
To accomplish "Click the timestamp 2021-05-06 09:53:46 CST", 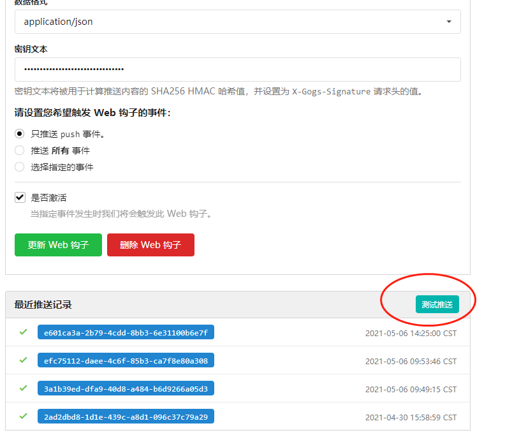I will pyautogui.click(x=411, y=362).
